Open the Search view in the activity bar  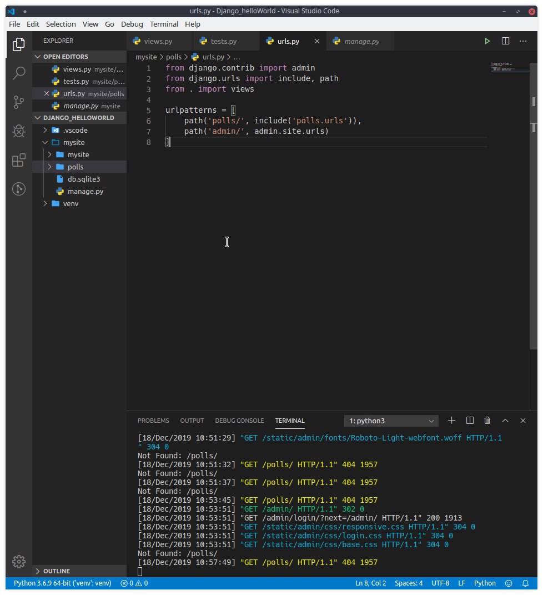coord(18,73)
